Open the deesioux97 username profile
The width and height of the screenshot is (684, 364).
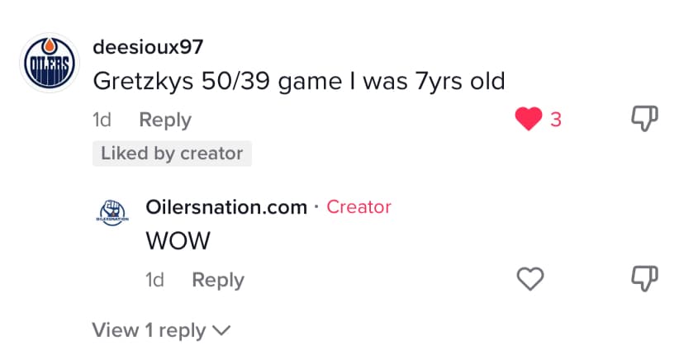click(x=148, y=47)
